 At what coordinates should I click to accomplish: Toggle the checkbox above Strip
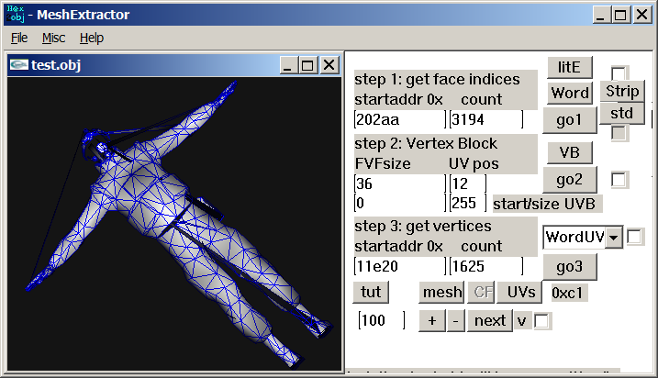pyautogui.click(x=619, y=73)
